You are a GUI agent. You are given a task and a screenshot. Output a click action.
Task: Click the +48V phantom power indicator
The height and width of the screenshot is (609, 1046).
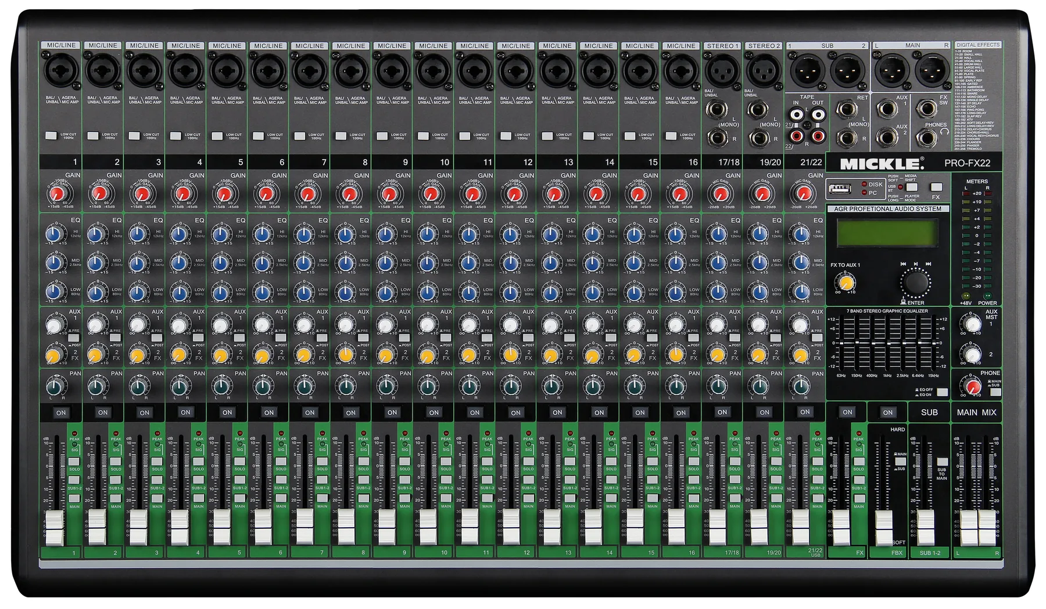coord(966,296)
